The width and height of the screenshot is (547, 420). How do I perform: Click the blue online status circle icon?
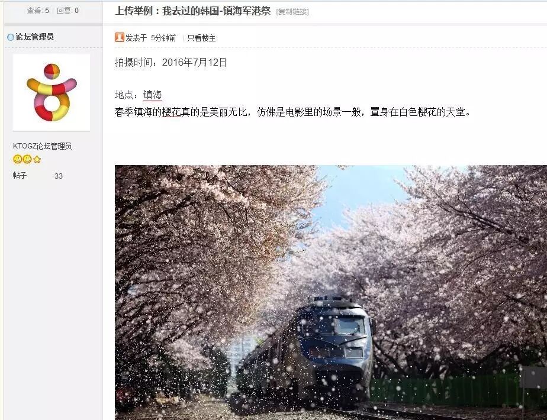(11, 37)
